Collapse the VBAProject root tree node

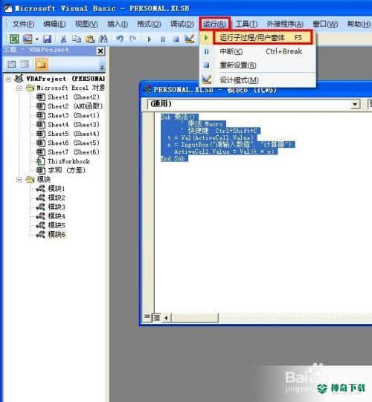click(x=8, y=79)
